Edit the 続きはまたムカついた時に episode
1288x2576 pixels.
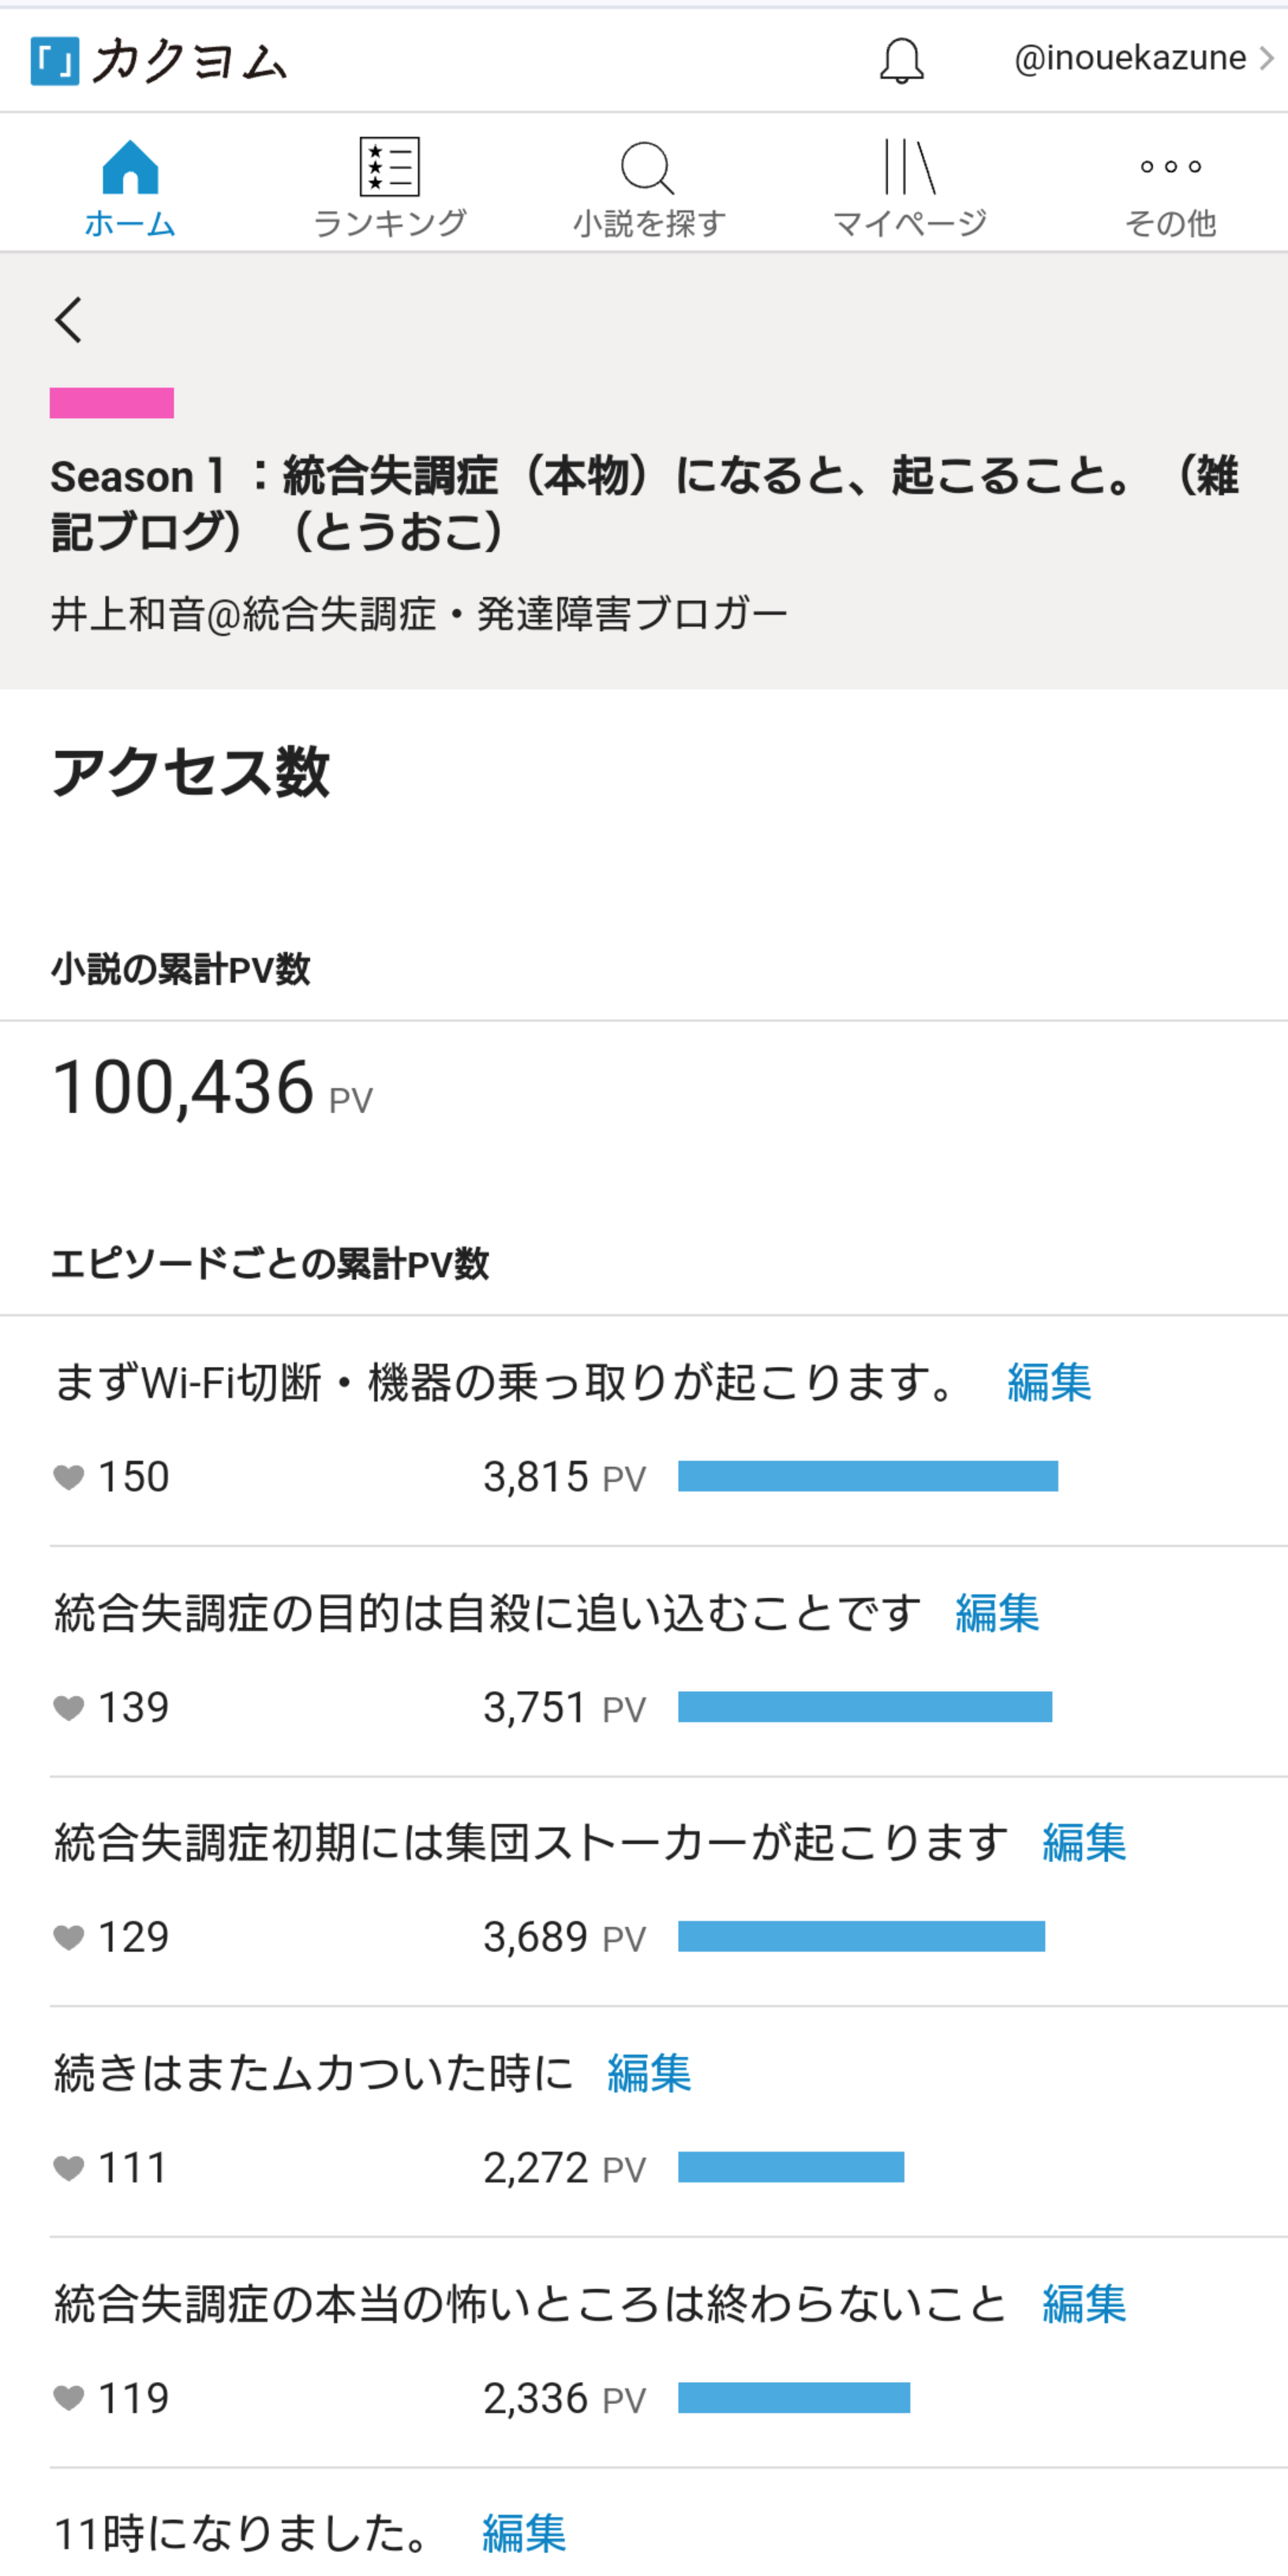coord(649,2072)
